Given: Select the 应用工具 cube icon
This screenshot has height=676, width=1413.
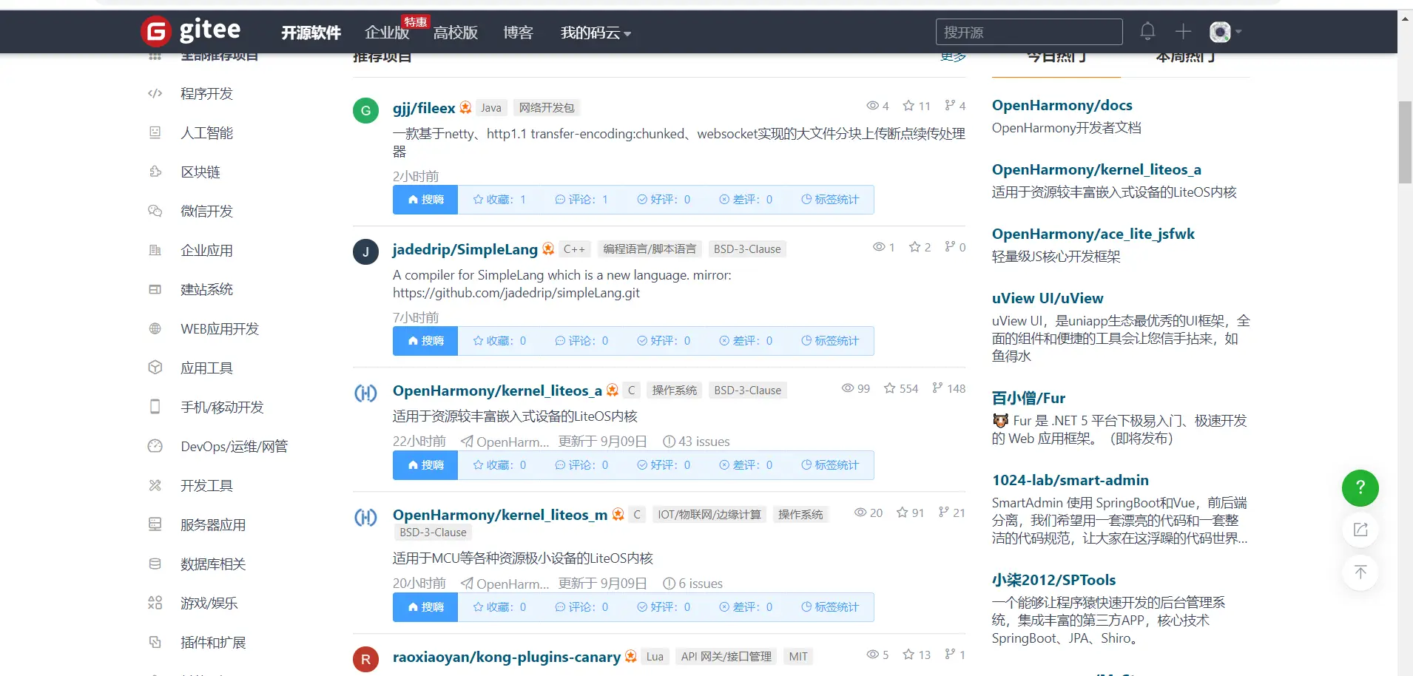Looking at the screenshot, I should (155, 368).
